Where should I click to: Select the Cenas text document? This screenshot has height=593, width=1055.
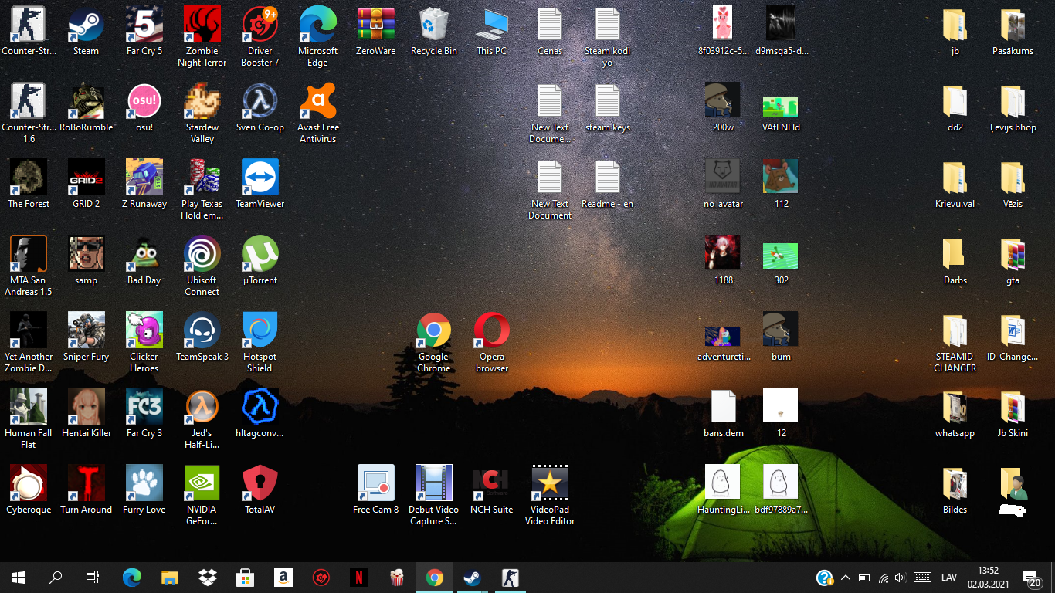550,32
